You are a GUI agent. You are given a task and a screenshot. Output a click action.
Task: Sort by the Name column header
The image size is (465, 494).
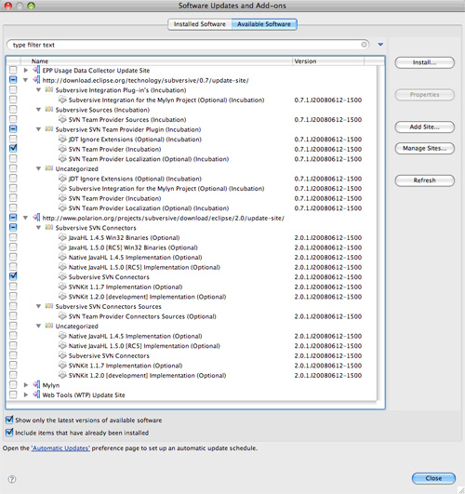pos(156,61)
